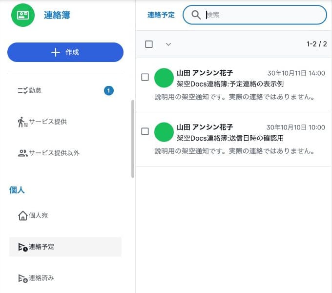Viewport: 332px width, 293px height.
Task: Click the サービス提供 walking person icon
Action: (x=22, y=122)
